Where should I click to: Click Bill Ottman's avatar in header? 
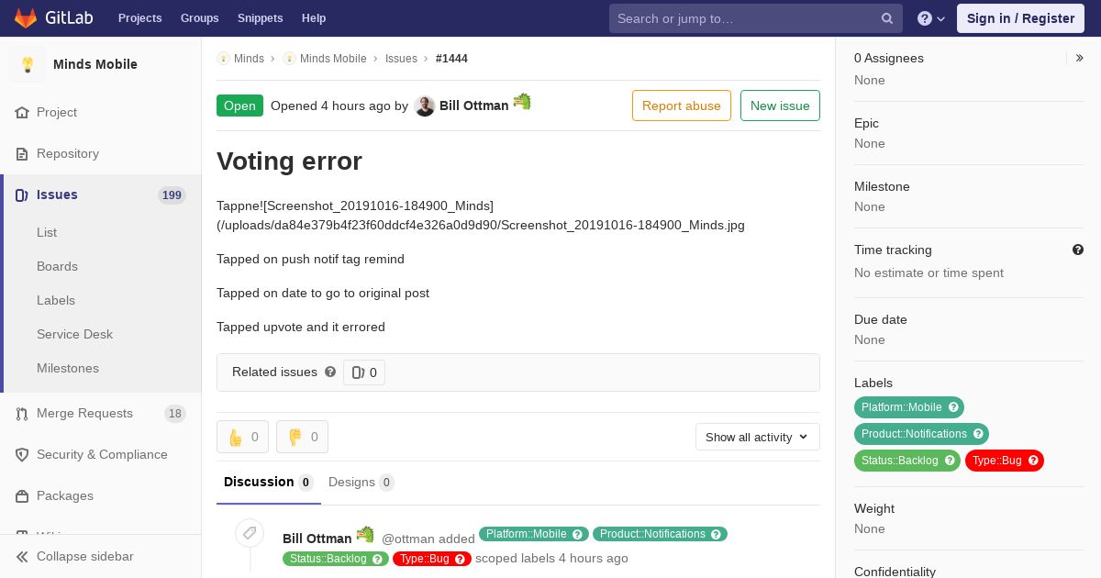pyautogui.click(x=424, y=106)
